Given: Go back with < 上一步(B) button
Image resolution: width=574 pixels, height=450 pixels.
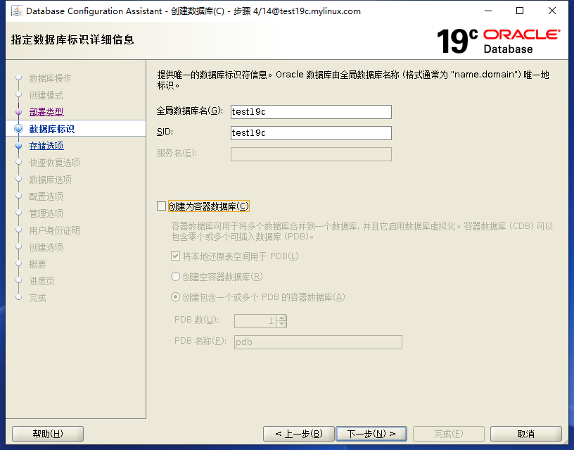Looking at the screenshot, I should point(299,434).
